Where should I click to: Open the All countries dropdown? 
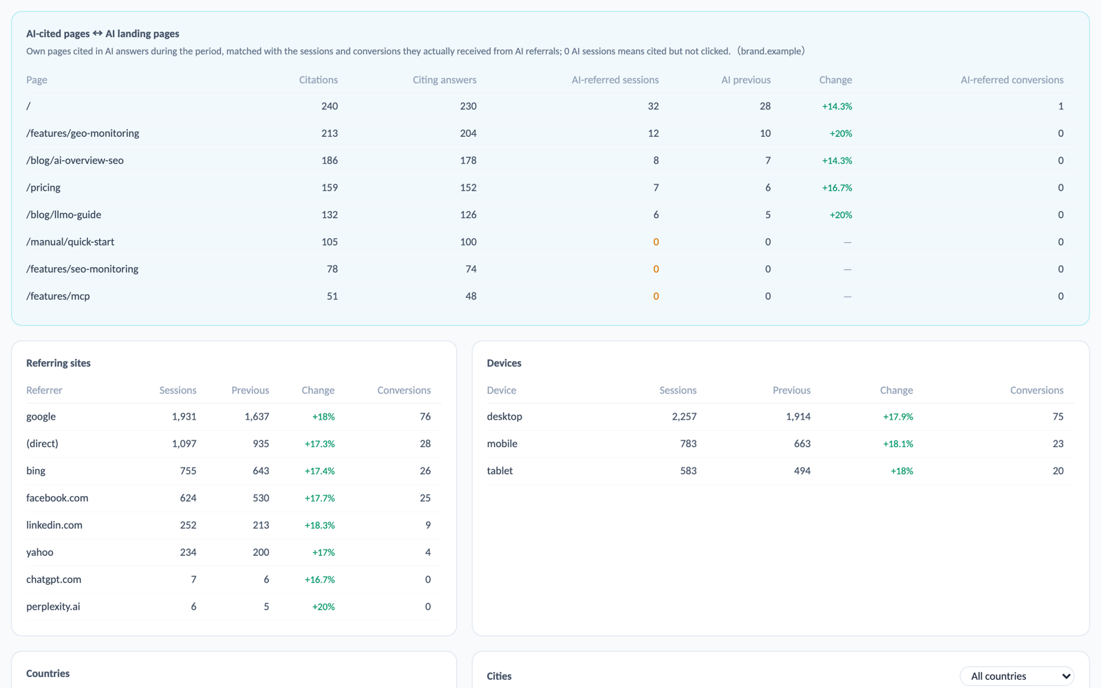click(1017, 676)
